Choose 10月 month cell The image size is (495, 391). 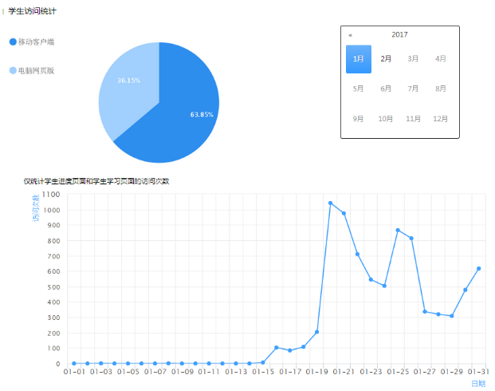(386, 119)
